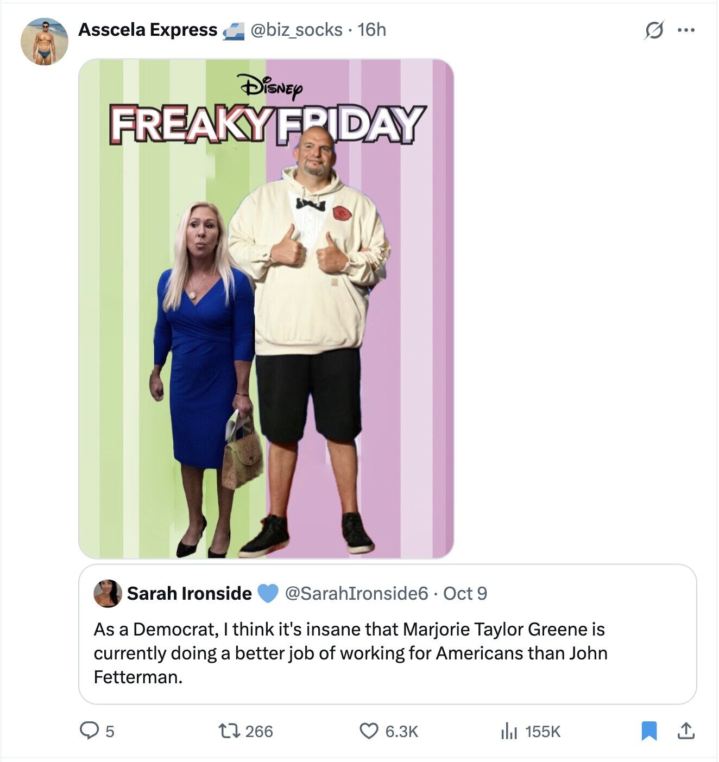Like the tweet with the heart icon
This screenshot has height=762, width=719.
tap(369, 731)
